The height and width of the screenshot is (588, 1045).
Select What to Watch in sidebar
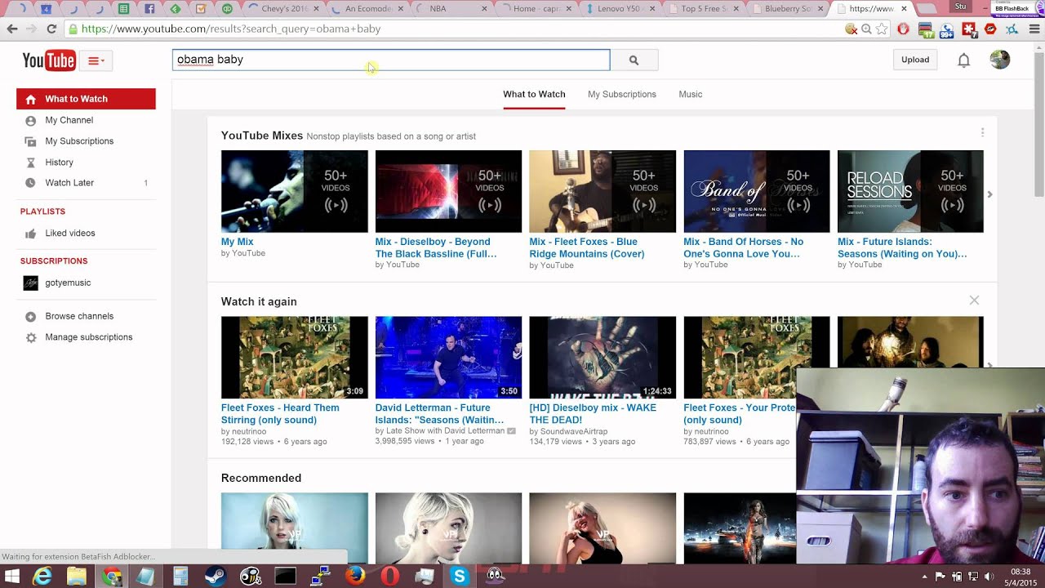(x=86, y=99)
